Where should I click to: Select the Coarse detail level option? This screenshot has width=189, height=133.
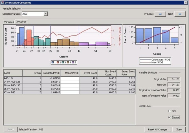(170, 117)
